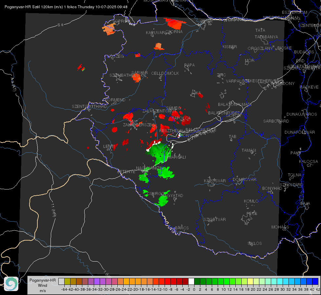321x295 pixels.
Task: Click the SOPRON city label
Action: click(121, 21)
